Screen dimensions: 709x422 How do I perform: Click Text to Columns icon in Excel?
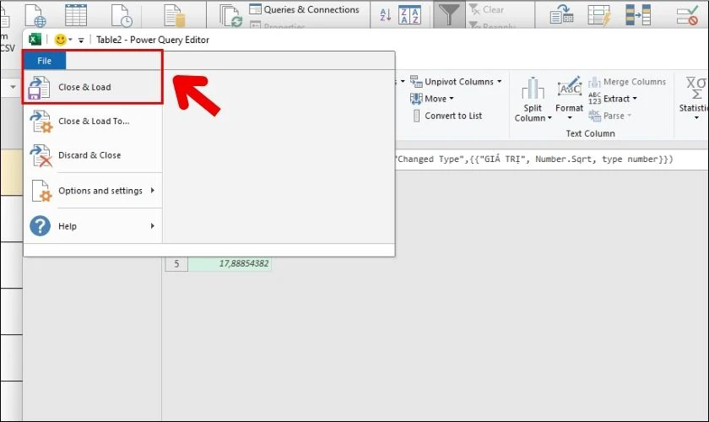tap(561, 15)
